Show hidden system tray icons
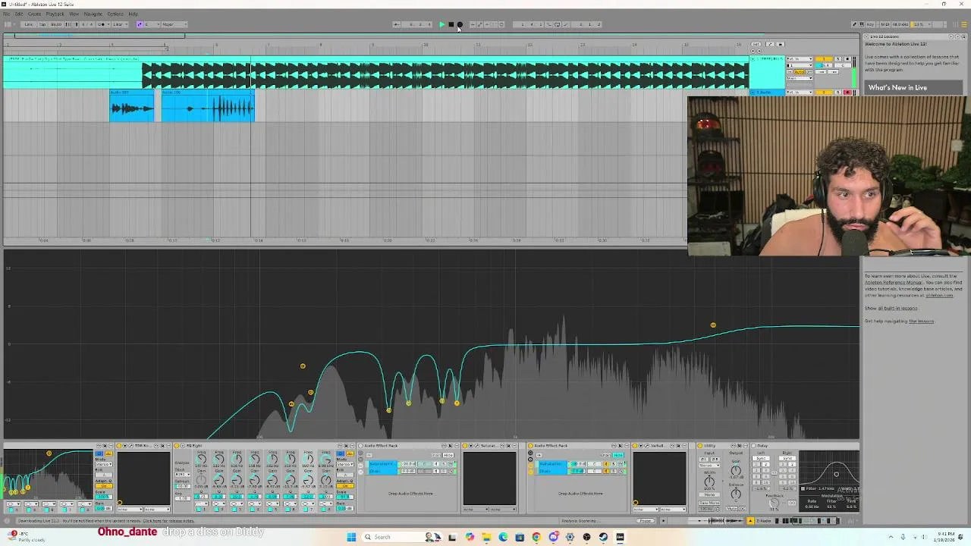 coord(891,537)
